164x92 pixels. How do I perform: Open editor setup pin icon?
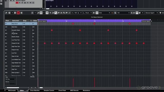point(6,13)
